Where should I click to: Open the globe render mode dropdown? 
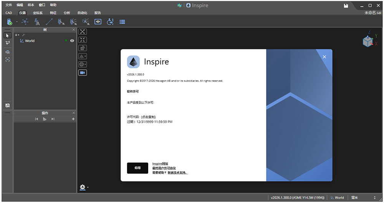83,64
